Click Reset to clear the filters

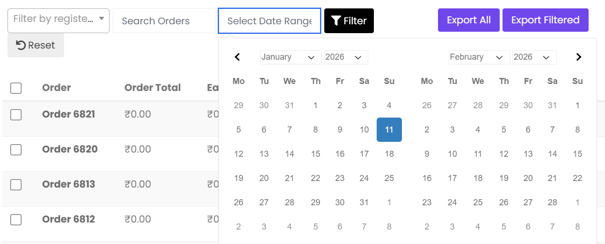(36, 45)
